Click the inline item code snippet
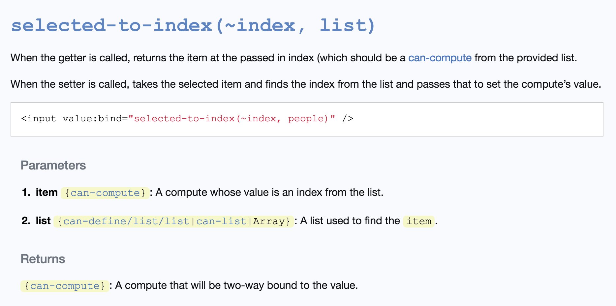Viewport: 616px width, 306px height. pos(419,221)
